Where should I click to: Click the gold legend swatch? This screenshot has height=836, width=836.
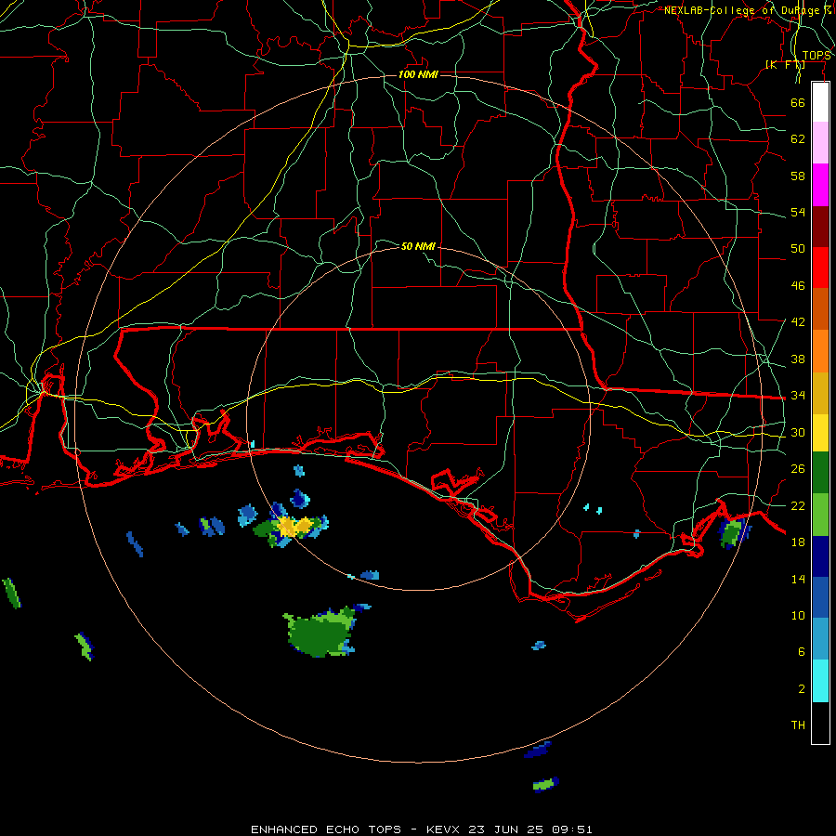click(x=820, y=393)
